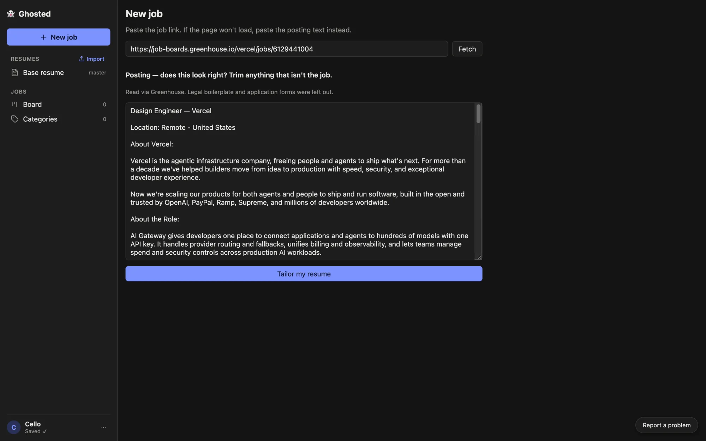
Task: Click the 'Vercel is the agentic infrastructure' paragraph
Action: (x=298, y=169)
